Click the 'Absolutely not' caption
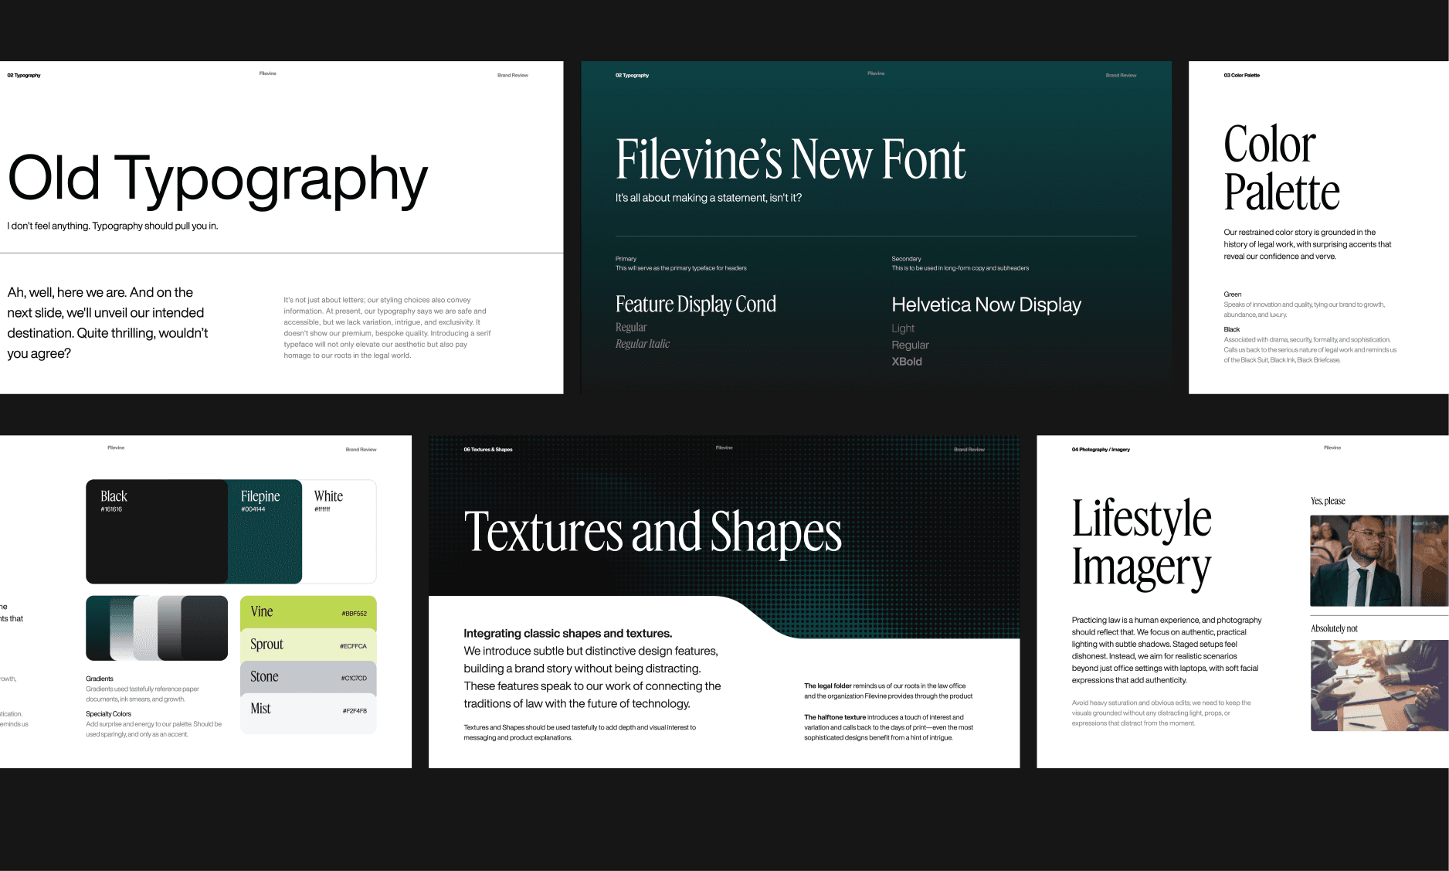The width and height of the screenshot is (1449, 871). 1334,629
